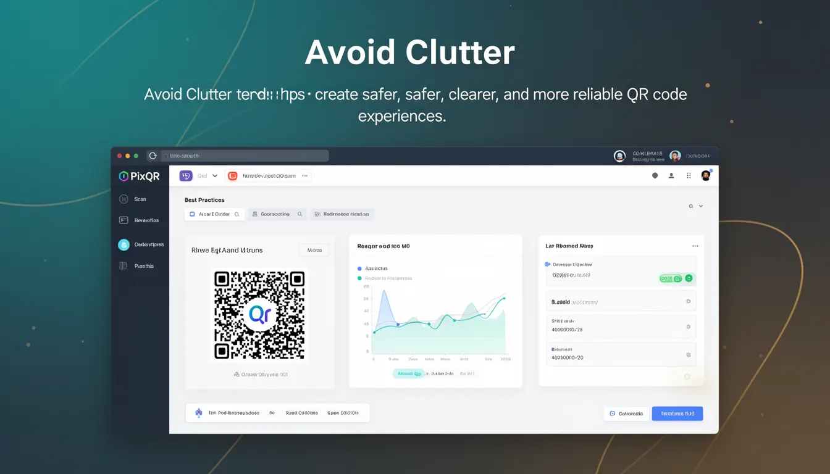The image size is (830, 474).
Task: Click the blue icon in the bottom-left bar
Action: (198, 413)
